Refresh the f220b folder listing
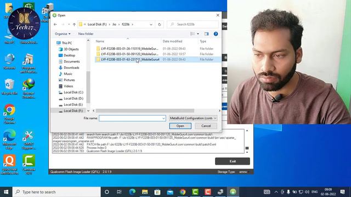The height and width of the screenshot is (197, 351). (x=160, y=24)
